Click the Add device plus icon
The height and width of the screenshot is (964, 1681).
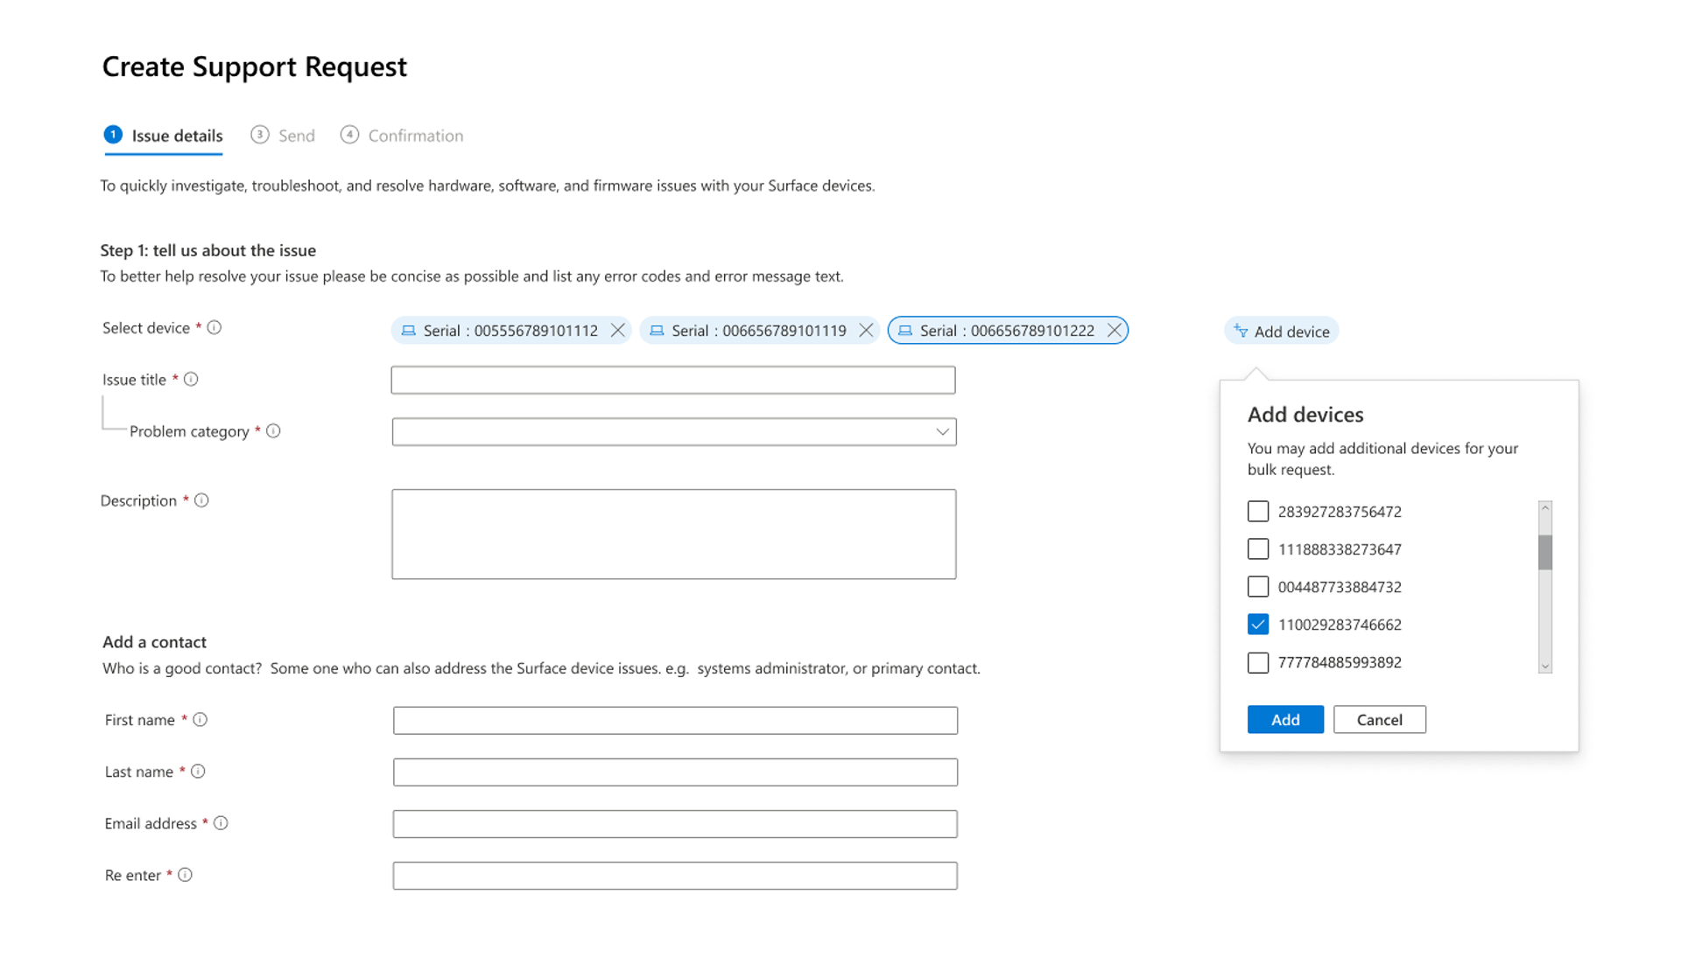point(1241,330)
